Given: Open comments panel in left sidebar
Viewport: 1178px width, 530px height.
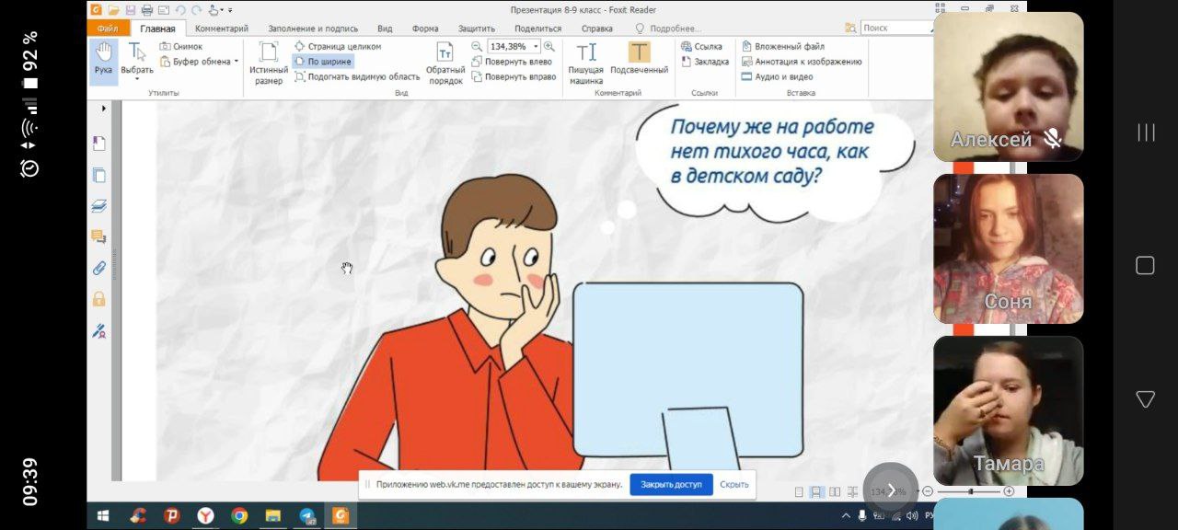Looking at the screenshot, I should [x=98, y=237].
